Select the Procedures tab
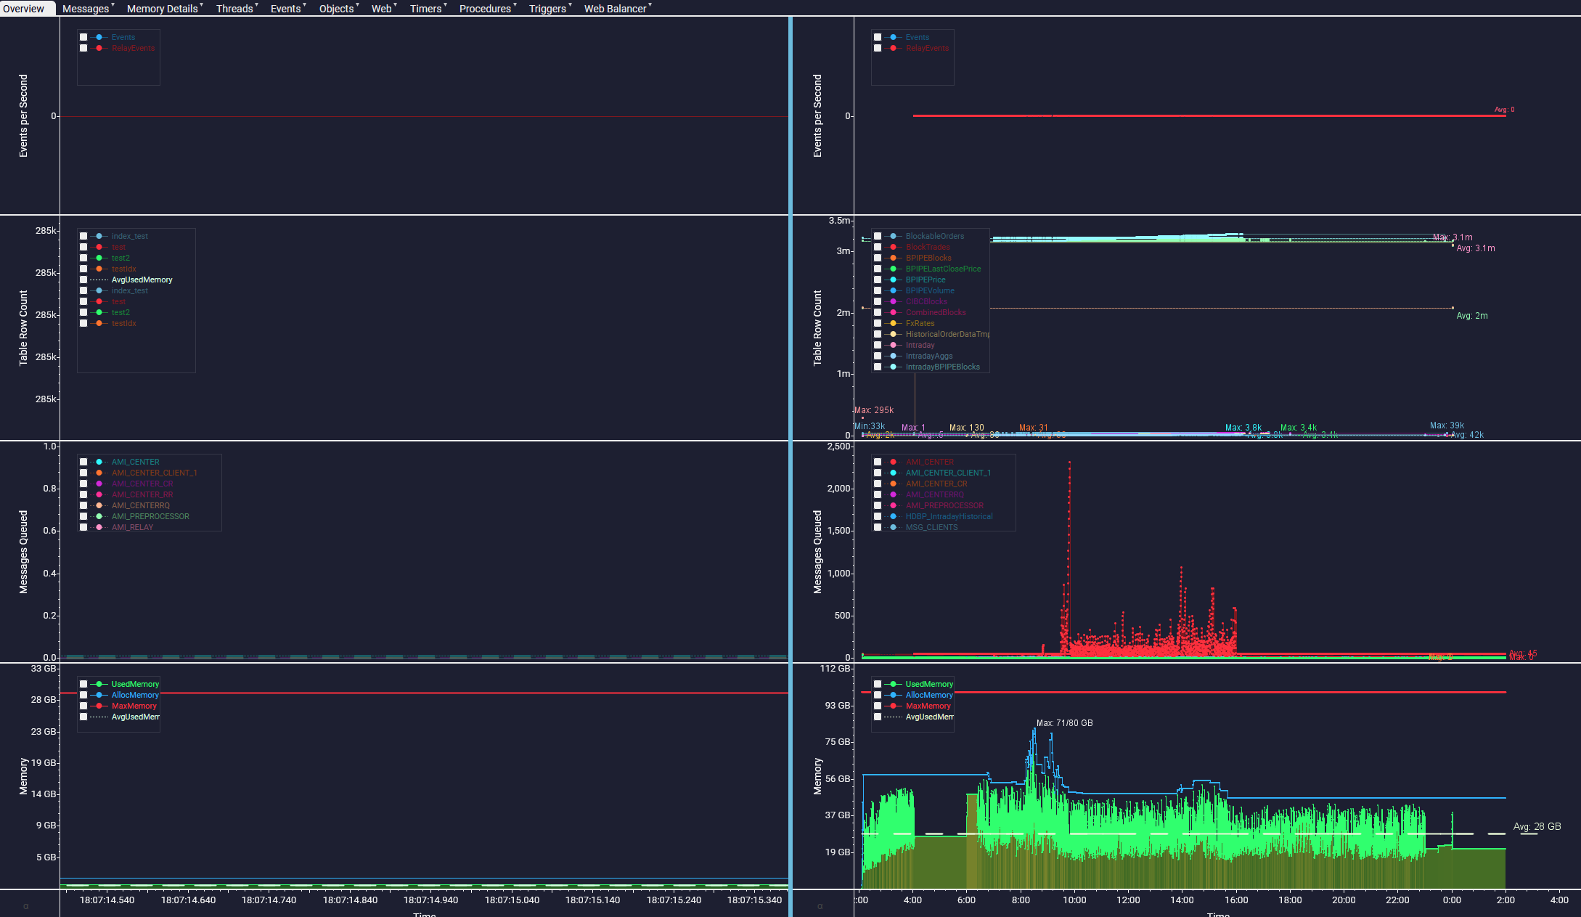 click(484, 9)
